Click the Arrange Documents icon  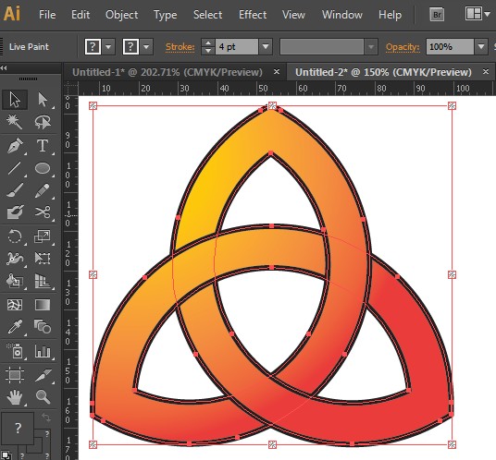[474, 14]
